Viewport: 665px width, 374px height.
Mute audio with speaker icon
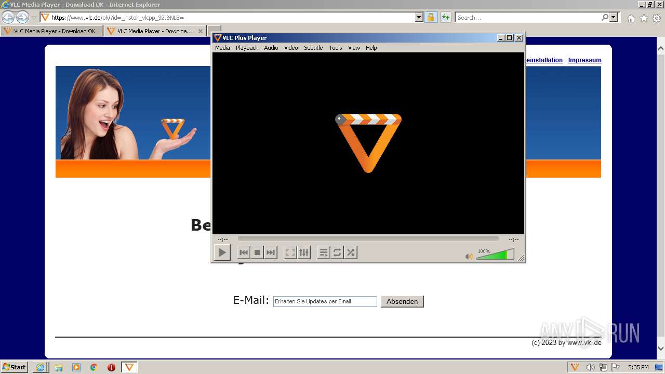(x=469, y=256)
